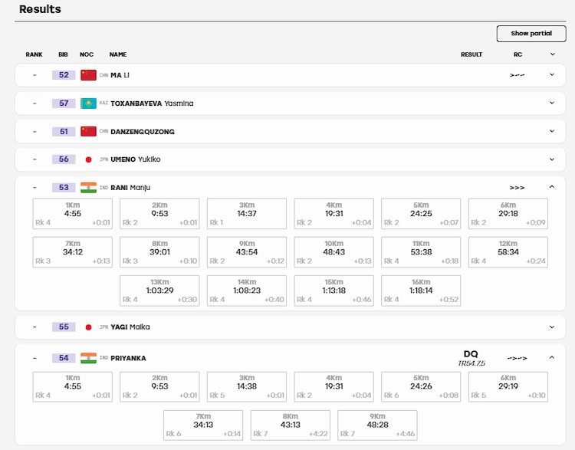Expand the DANZENGQUZONG row details

(x=552, y=131)
